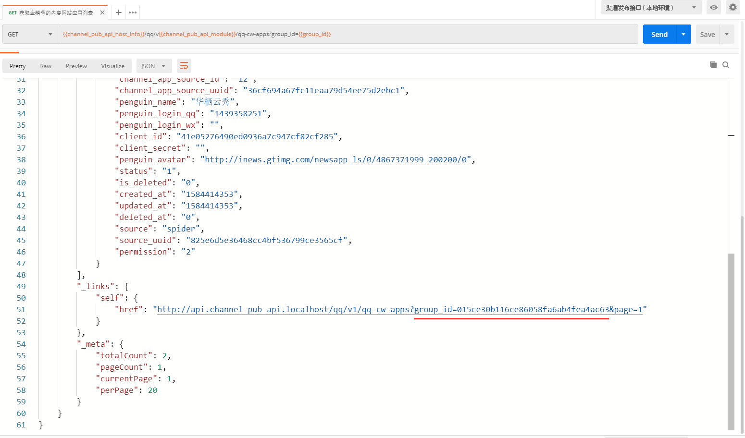Open a new request tab with plus icon
This screenshot has height=438, width=745.
pos(119,12)
